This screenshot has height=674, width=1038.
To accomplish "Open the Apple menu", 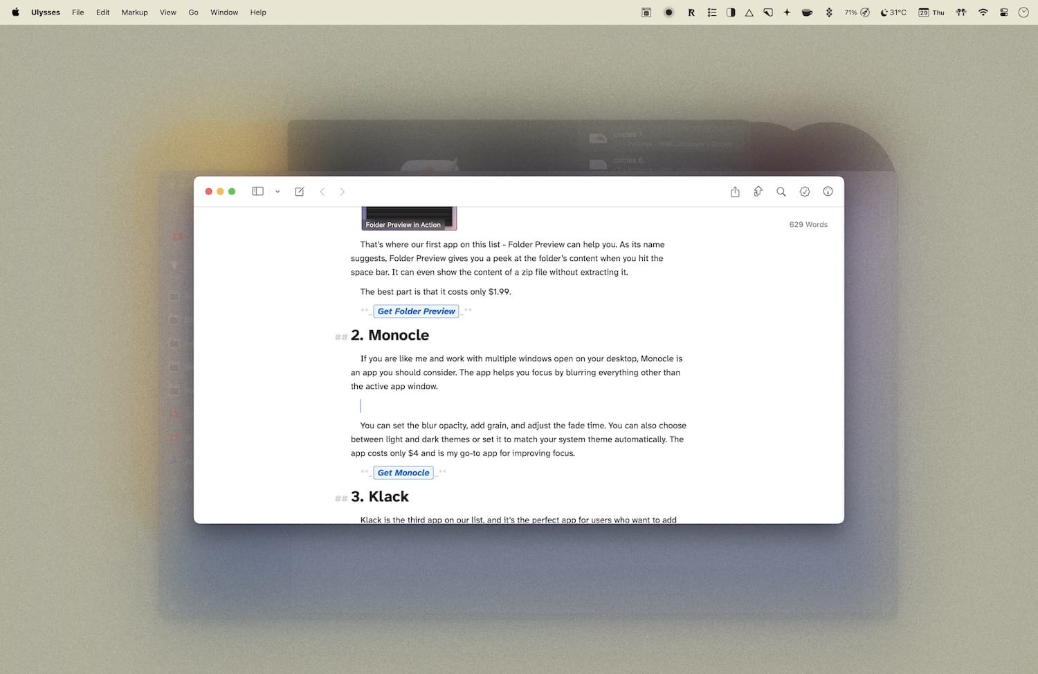I will tap(15, 12).
